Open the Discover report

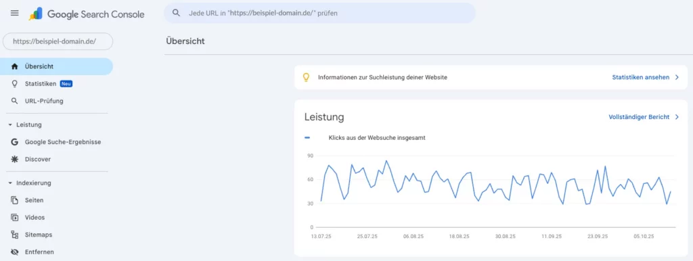point(38,160)
